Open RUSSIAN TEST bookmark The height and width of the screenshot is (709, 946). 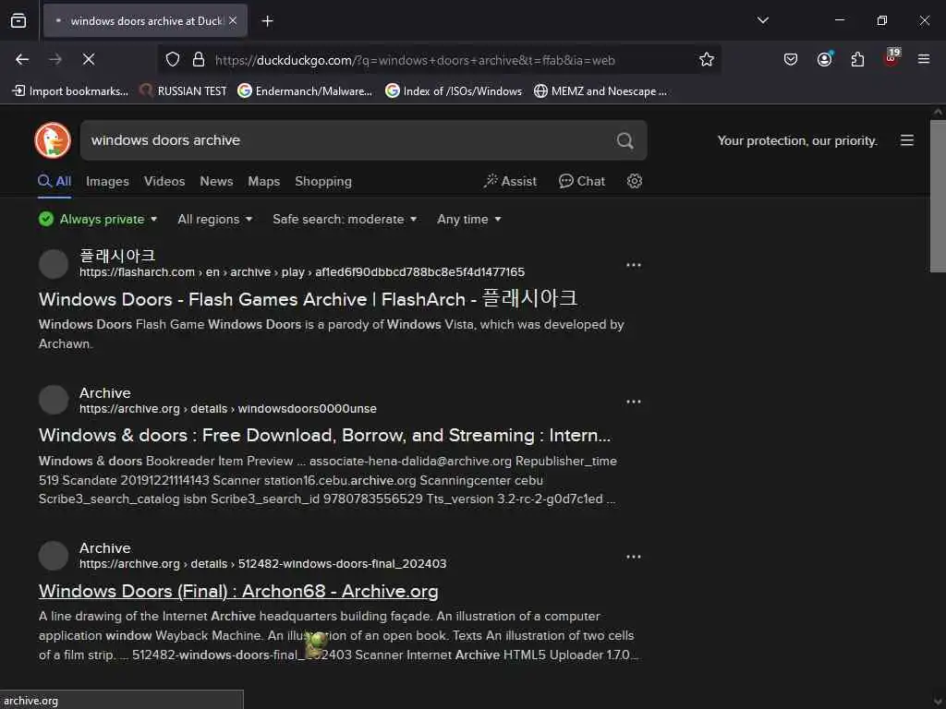(183, 91)
